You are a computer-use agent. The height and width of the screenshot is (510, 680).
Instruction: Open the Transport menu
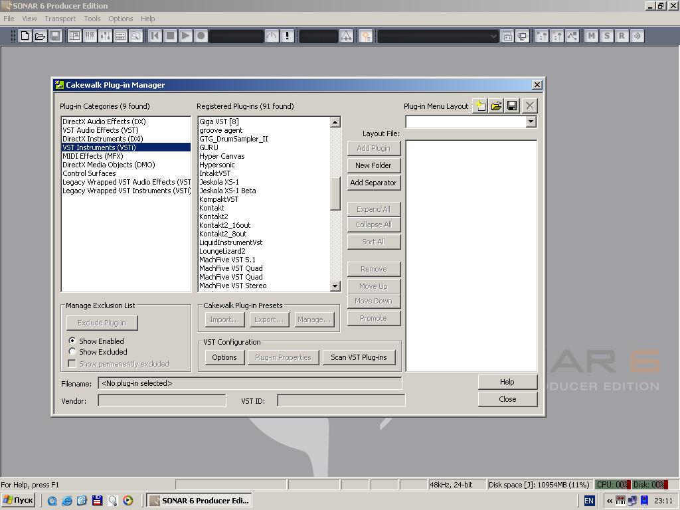click(60, 19)
